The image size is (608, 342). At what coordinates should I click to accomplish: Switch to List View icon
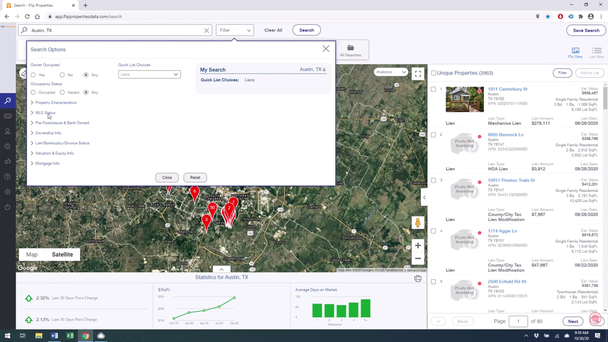point(596,50)
